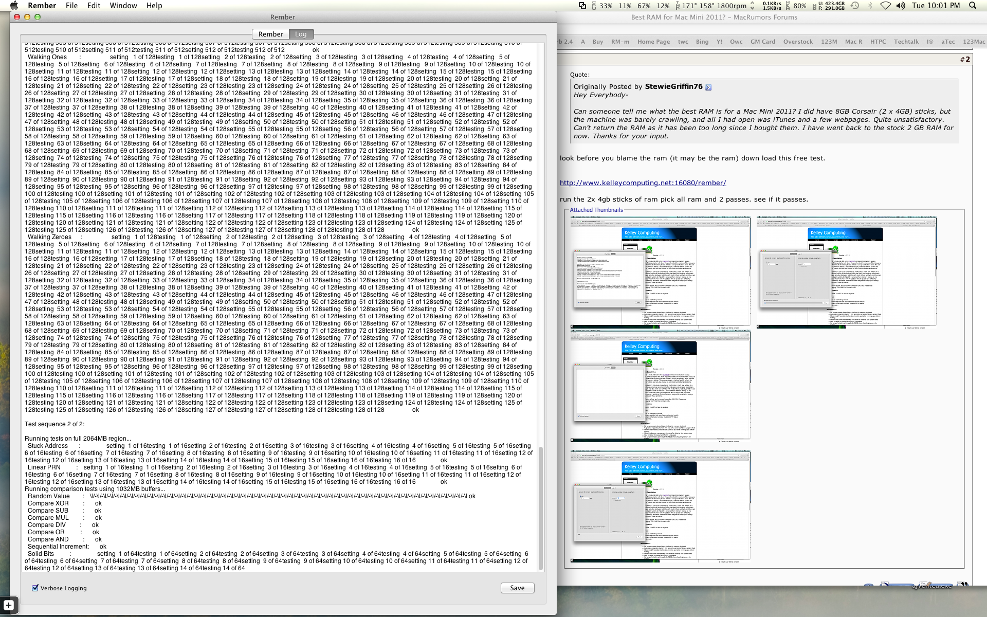Click the Overstock bookmark
The image size is (987, 617).
coord(798,42)
